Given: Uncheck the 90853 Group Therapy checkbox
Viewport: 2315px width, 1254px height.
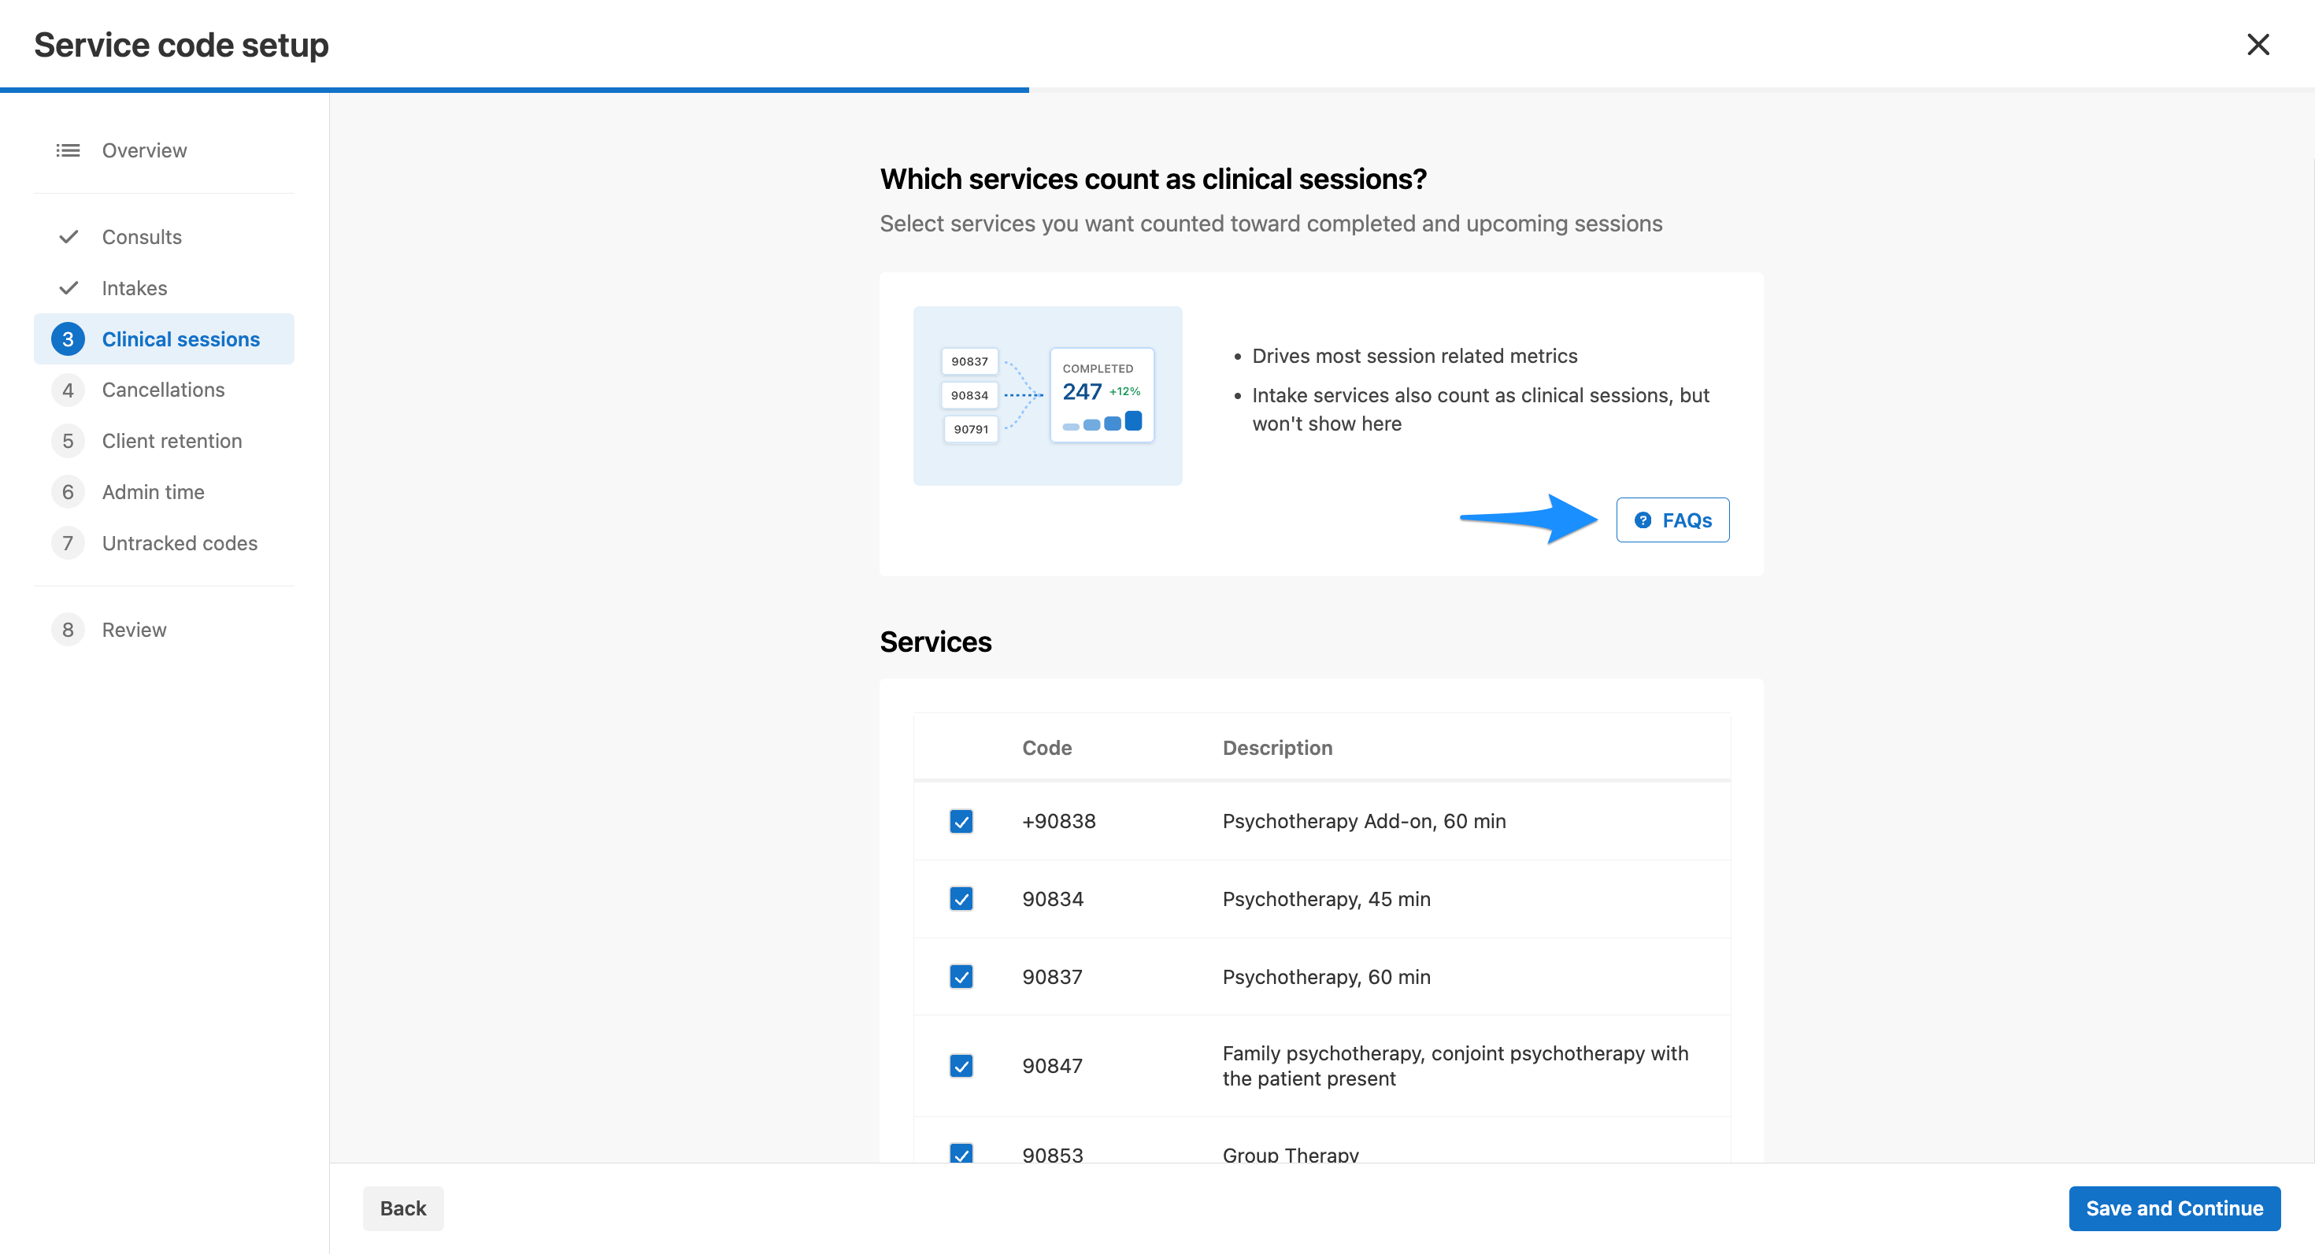Looking at the screenshot, I should (x=961, y=1154).
